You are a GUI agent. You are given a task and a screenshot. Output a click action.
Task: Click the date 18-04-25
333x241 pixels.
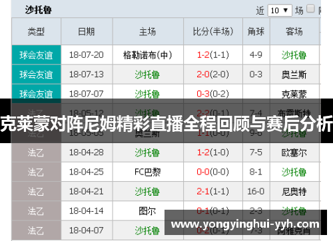pos(87,172)
